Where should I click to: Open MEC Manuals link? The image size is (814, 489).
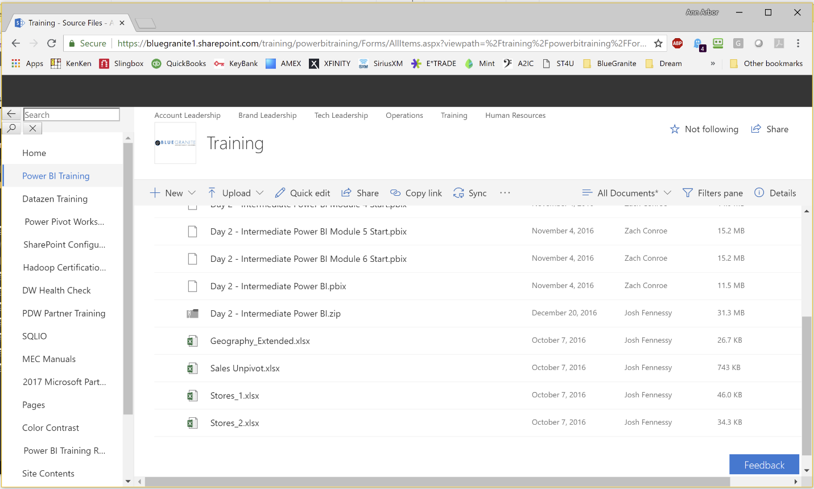click(49, 359)
